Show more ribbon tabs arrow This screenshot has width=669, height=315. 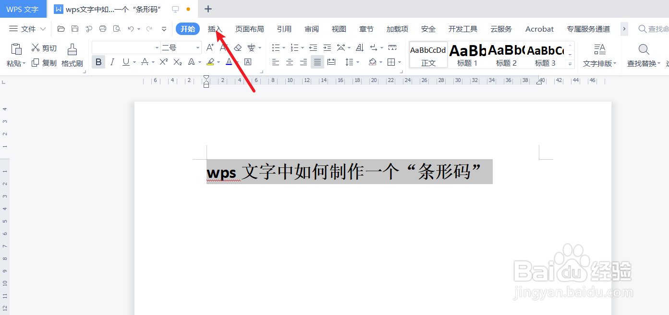[624, 29]
